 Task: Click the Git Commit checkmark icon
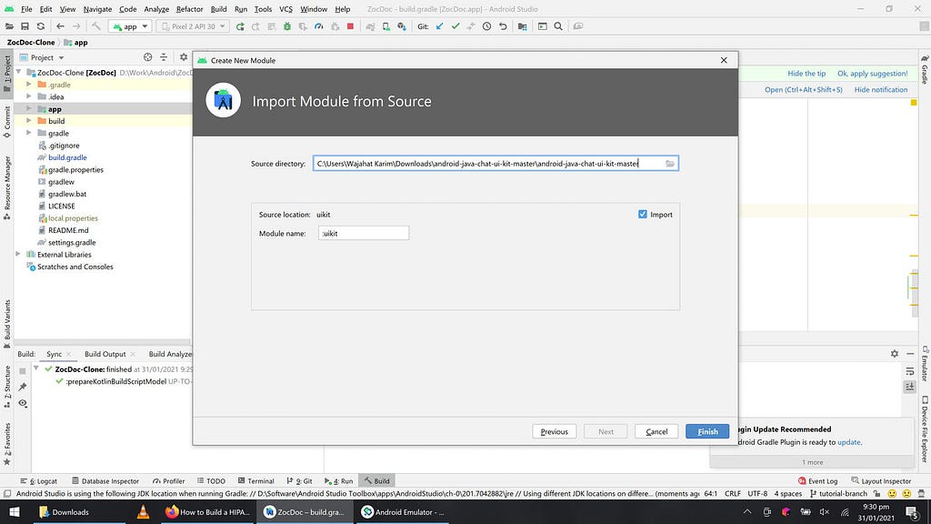coord(455,26)
